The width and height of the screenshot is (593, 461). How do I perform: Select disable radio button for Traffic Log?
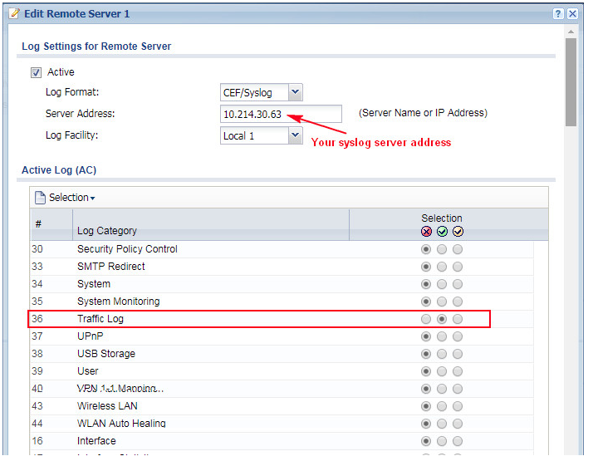[x=426, y=319]
